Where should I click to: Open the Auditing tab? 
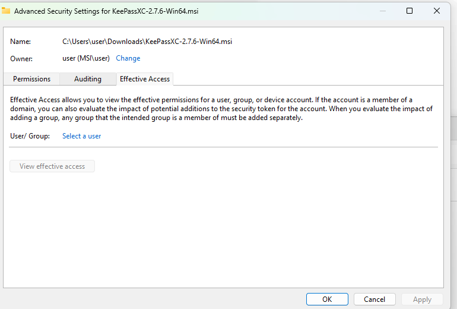pos(88,79)
